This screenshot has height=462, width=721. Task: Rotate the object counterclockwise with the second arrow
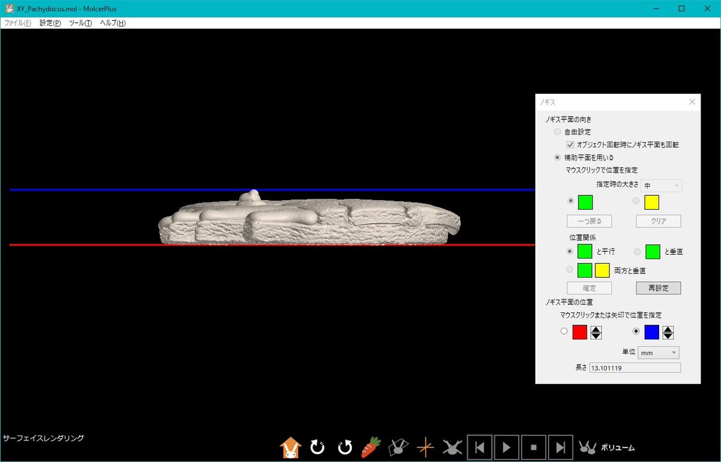coord(345,447)
